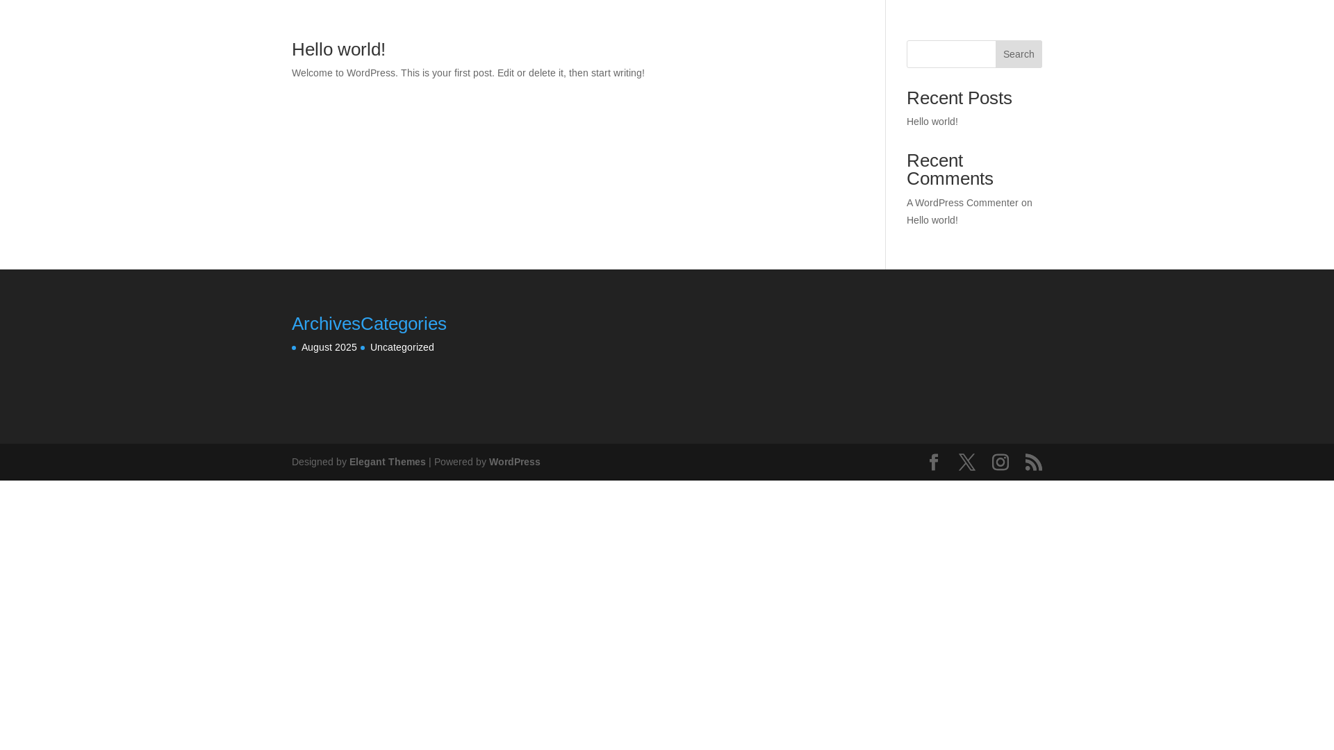Open Hello world! under Recent Comments

pyautogui.click(x=932, y=220)
